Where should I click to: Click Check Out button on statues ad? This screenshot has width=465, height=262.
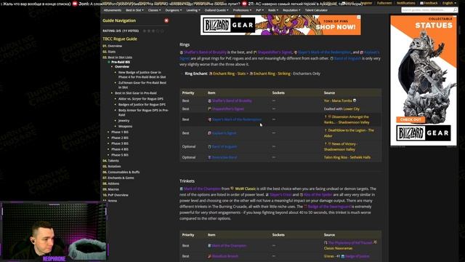[x=411, y=119]
